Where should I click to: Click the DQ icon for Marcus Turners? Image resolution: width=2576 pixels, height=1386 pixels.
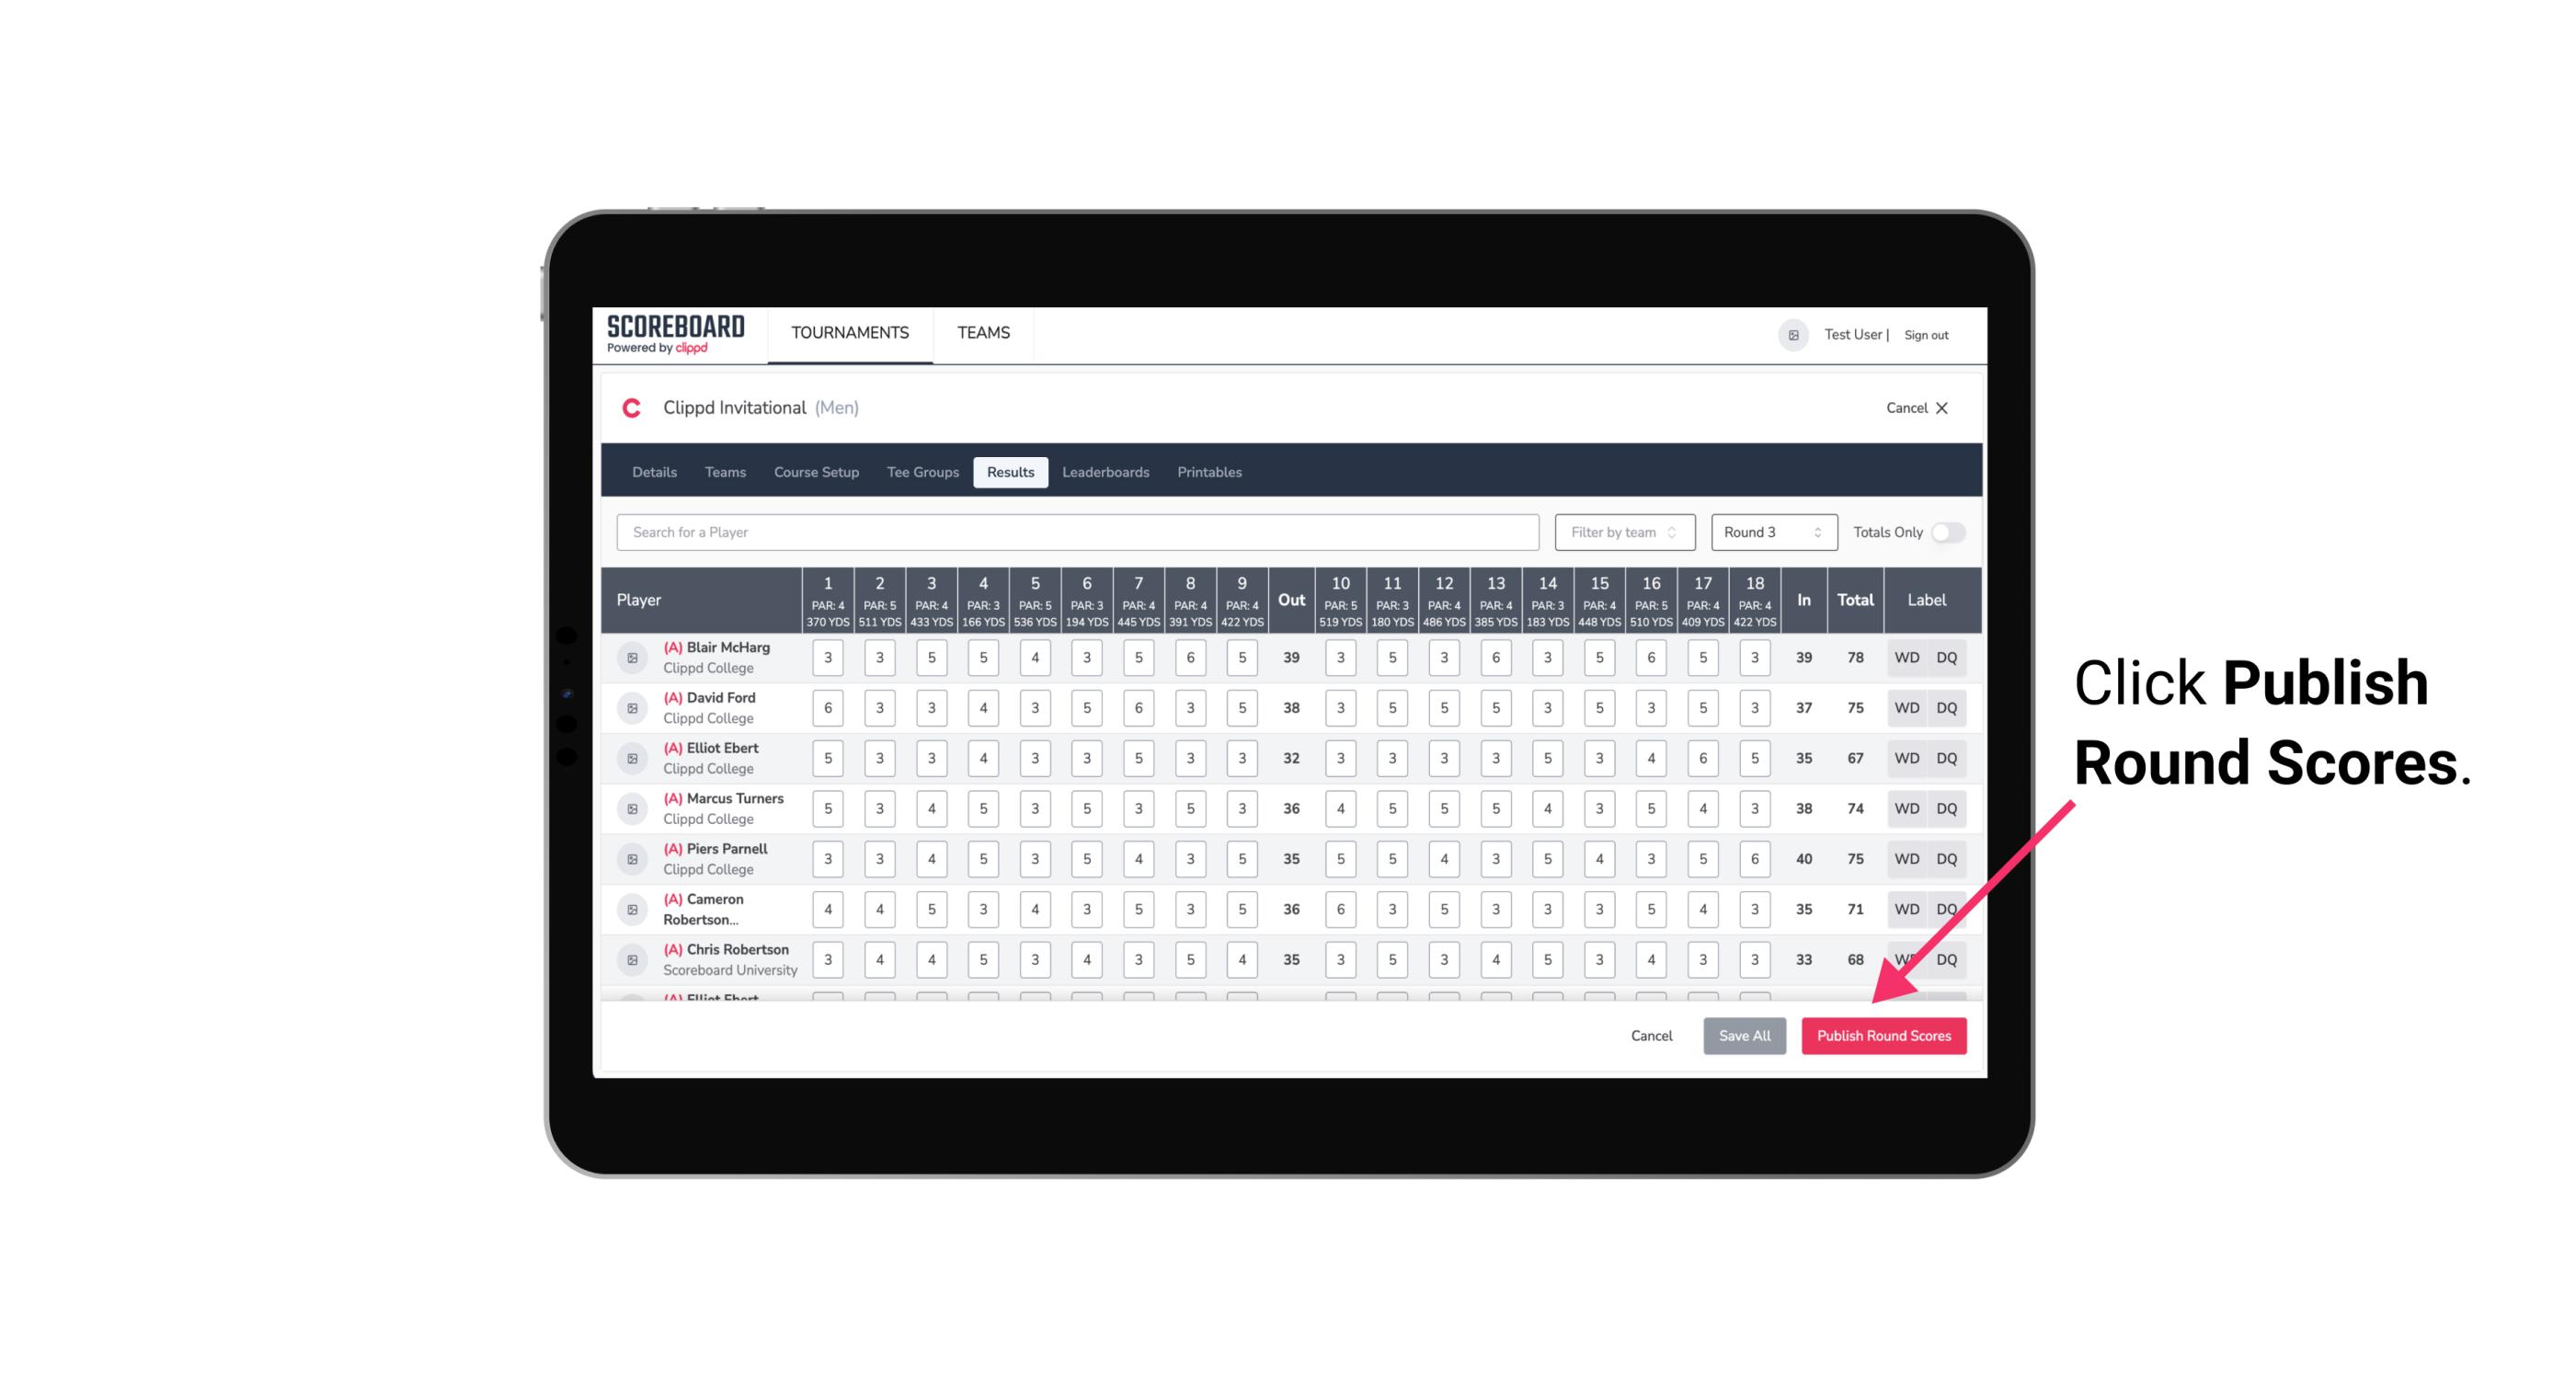coord(1947,808)
